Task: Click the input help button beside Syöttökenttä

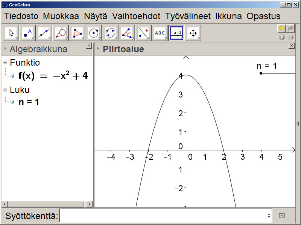Action: (281, 216)
